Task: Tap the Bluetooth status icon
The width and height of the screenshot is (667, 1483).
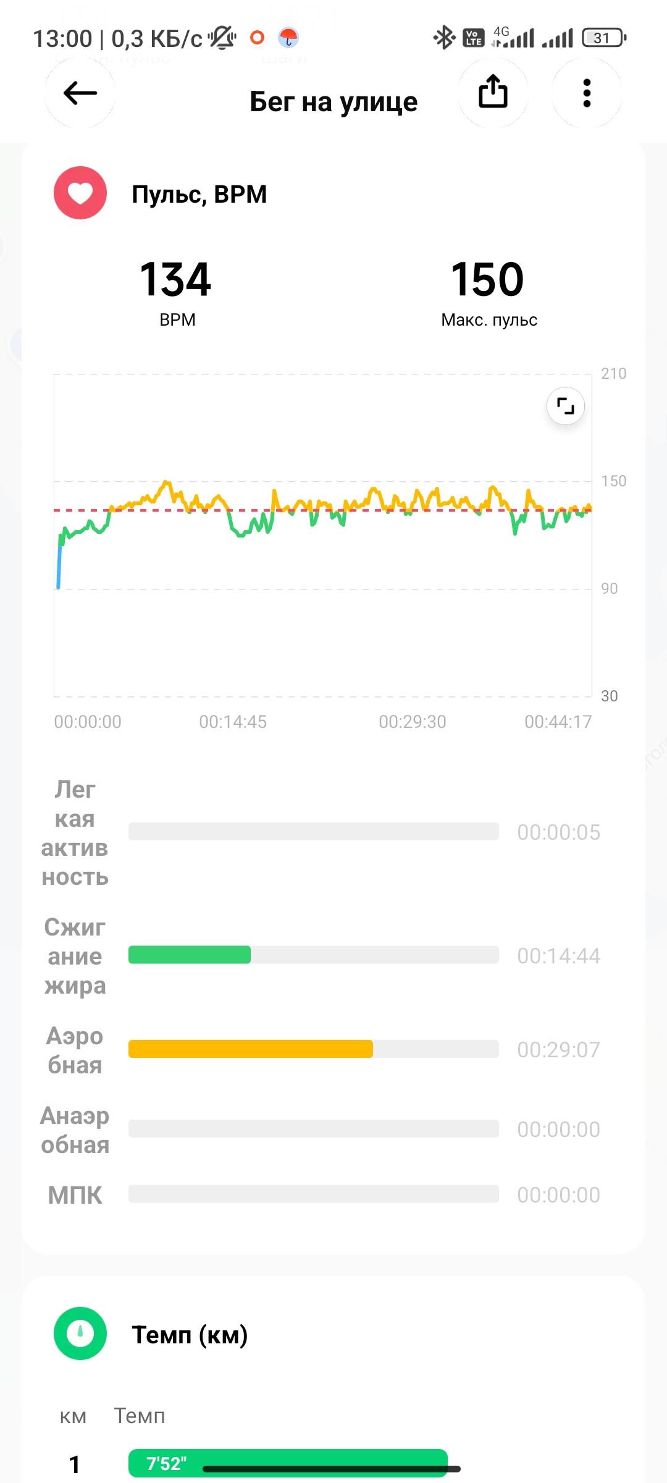Action: pos(443,38)
